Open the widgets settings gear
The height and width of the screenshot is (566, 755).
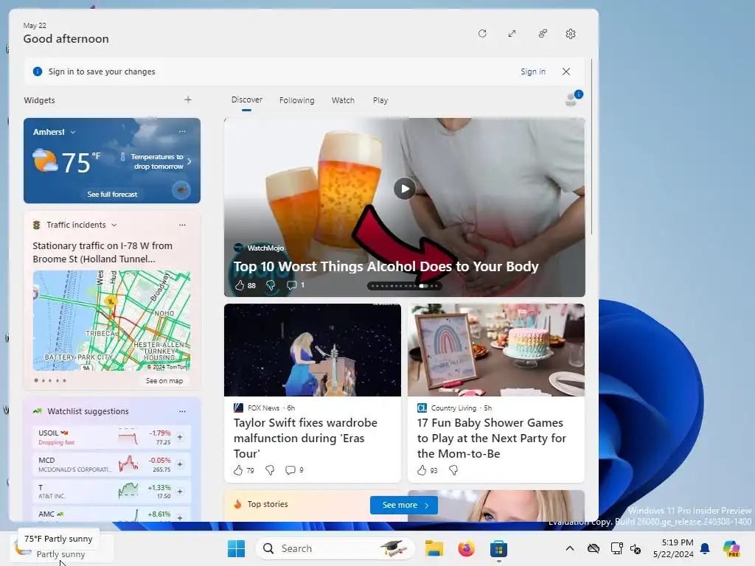click(x=571, y=34)
